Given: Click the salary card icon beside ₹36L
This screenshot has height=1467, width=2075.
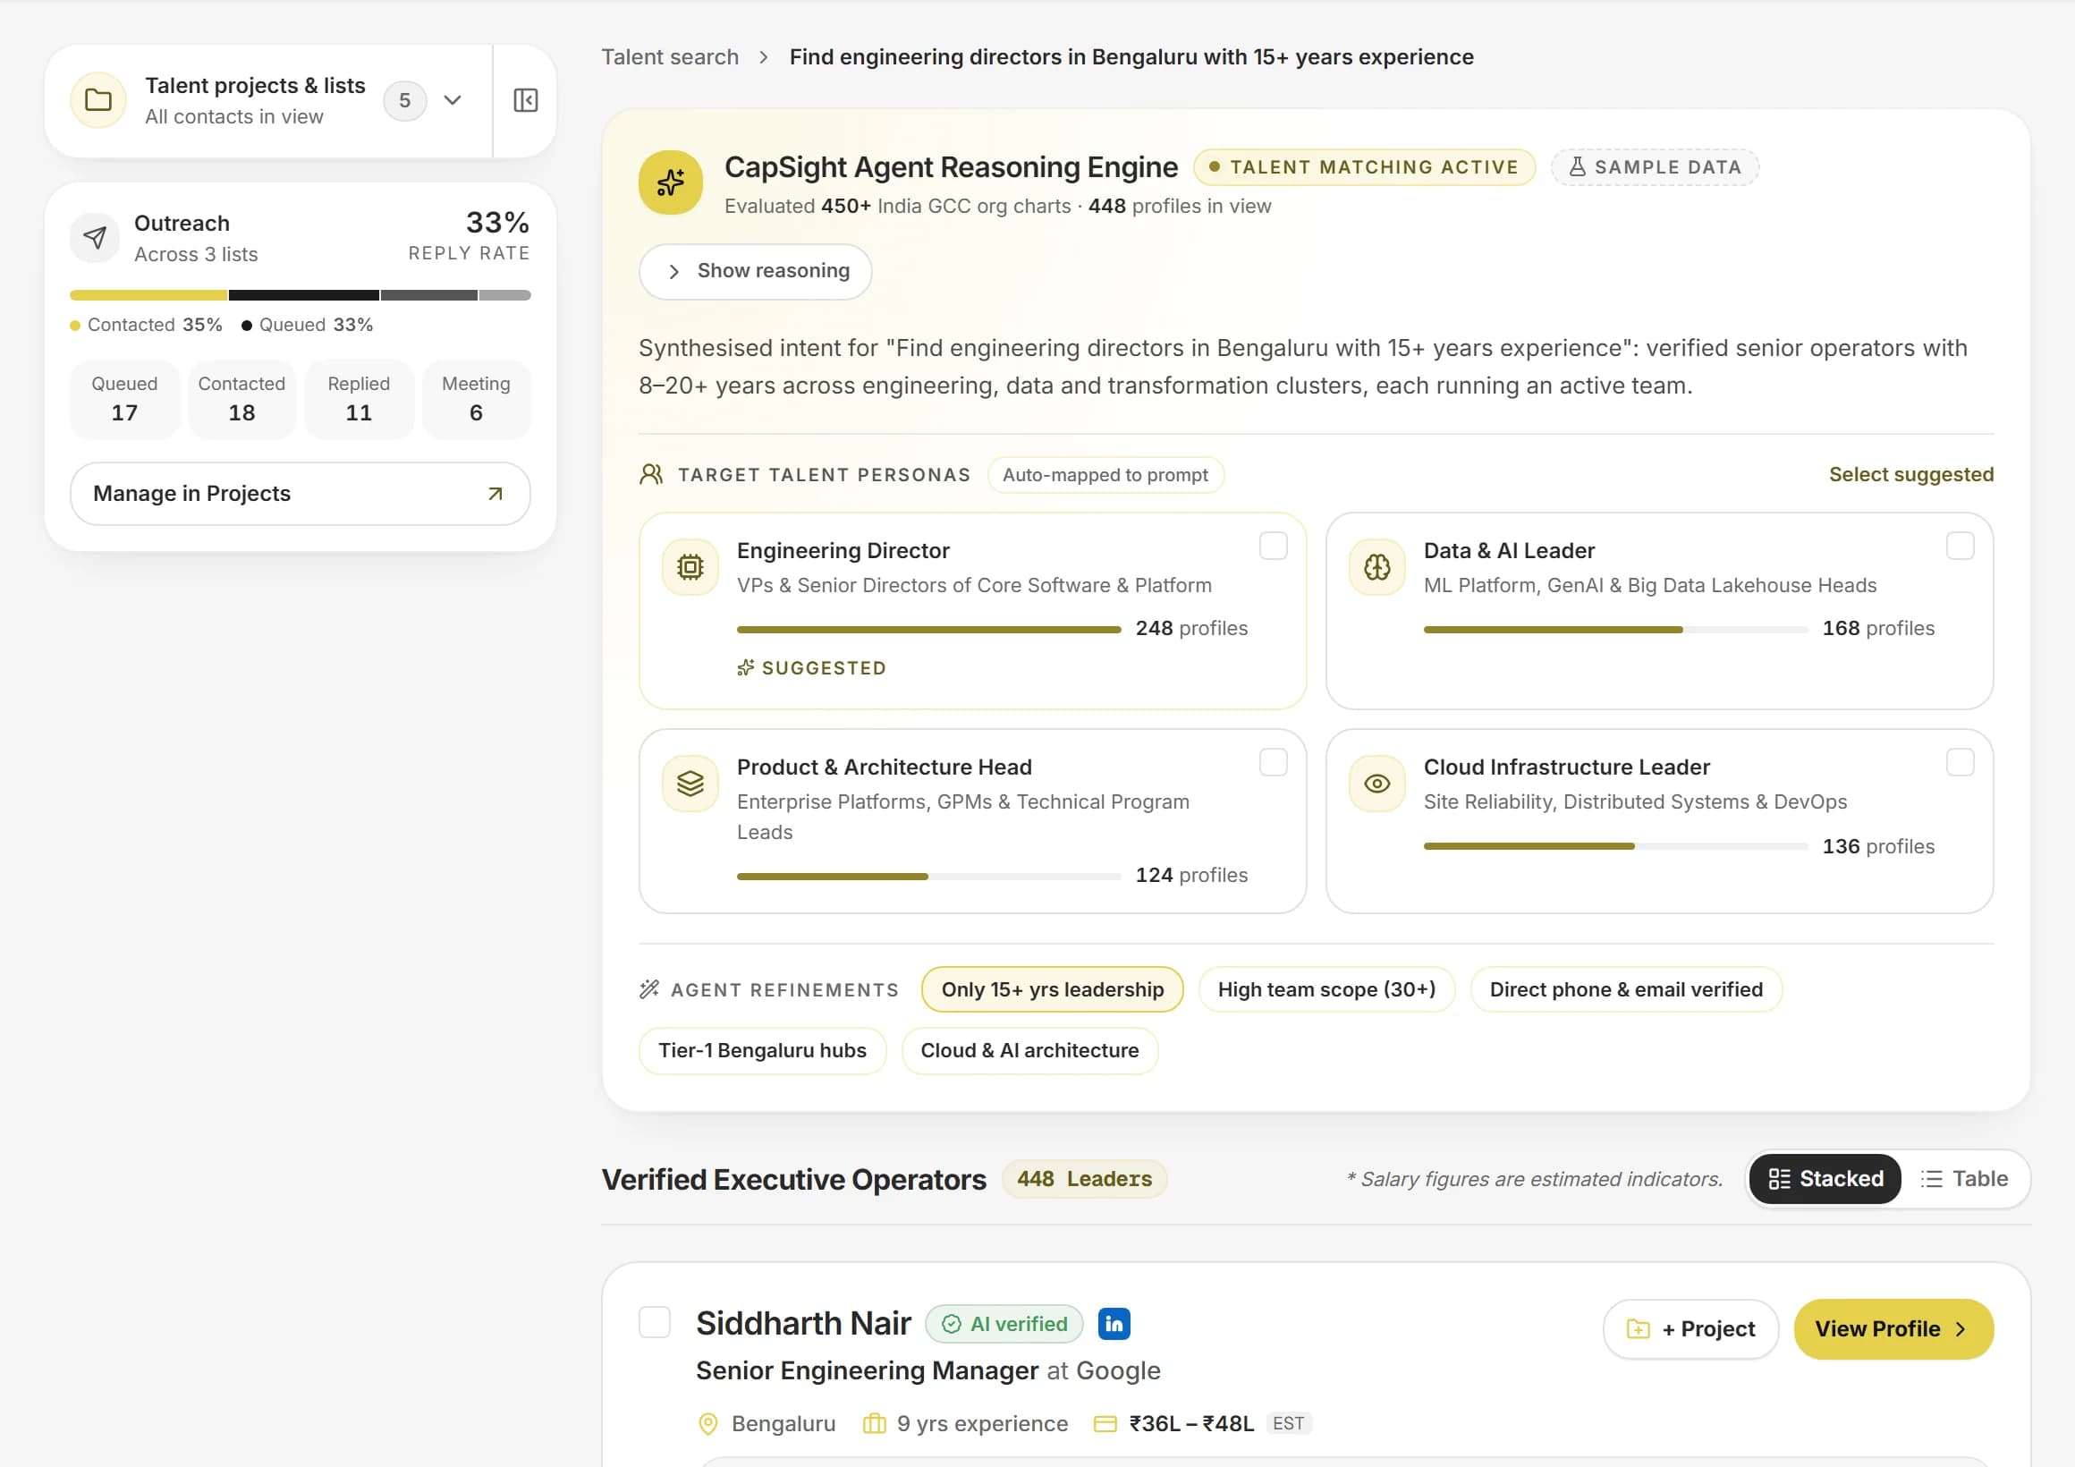Looking at the screenshot, I should click(1105, 1423).
